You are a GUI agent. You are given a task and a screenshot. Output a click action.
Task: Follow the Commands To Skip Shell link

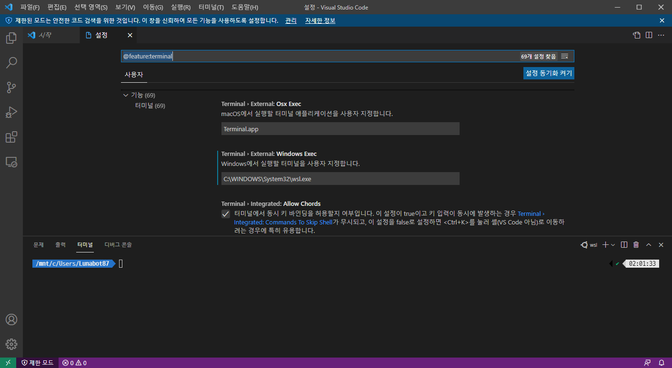(x=283, y=222)
